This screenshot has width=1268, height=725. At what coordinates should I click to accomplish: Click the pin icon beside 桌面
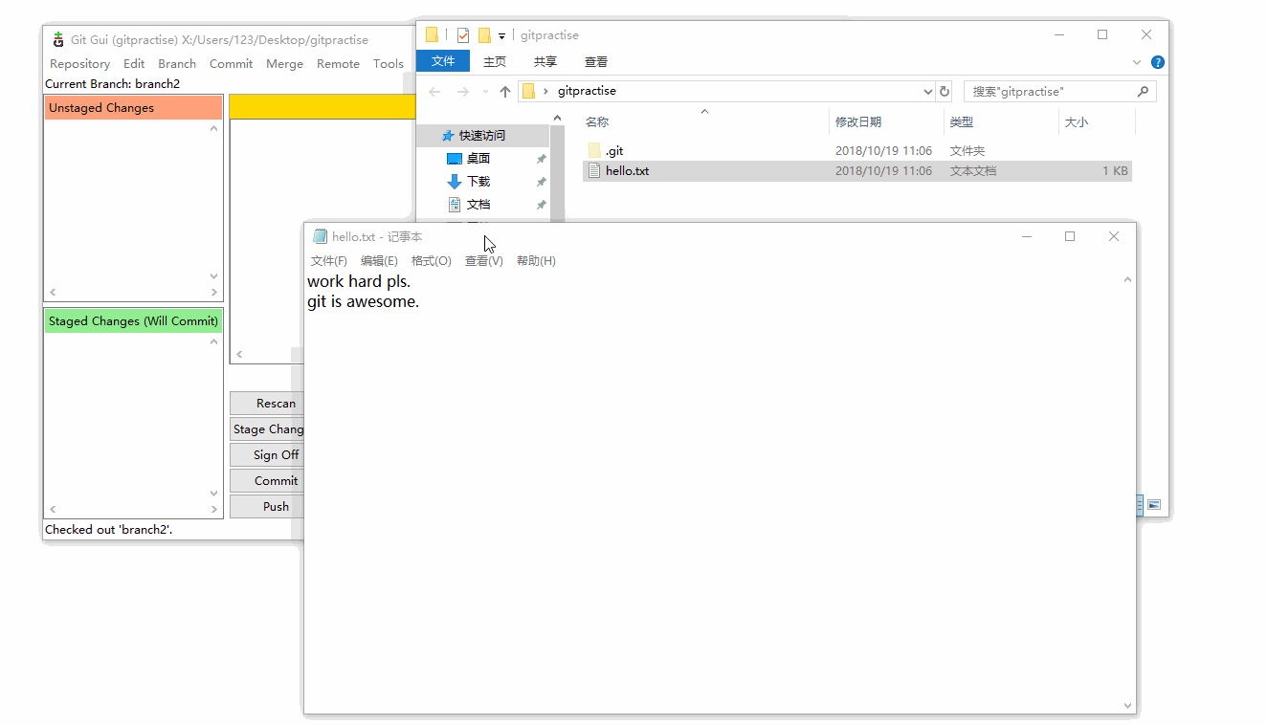(541, 159)
